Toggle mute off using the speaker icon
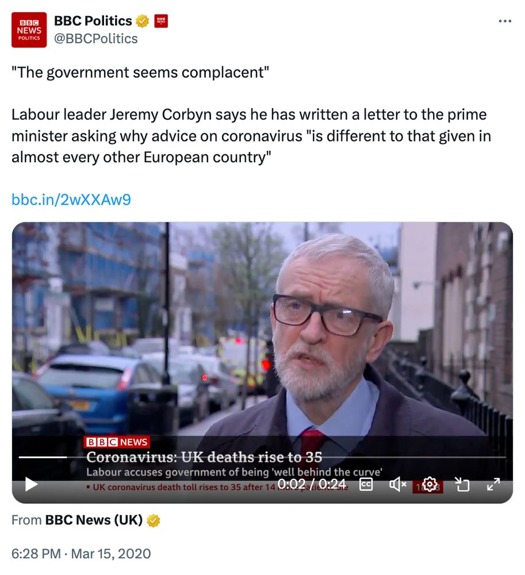 tap(397, 485)
